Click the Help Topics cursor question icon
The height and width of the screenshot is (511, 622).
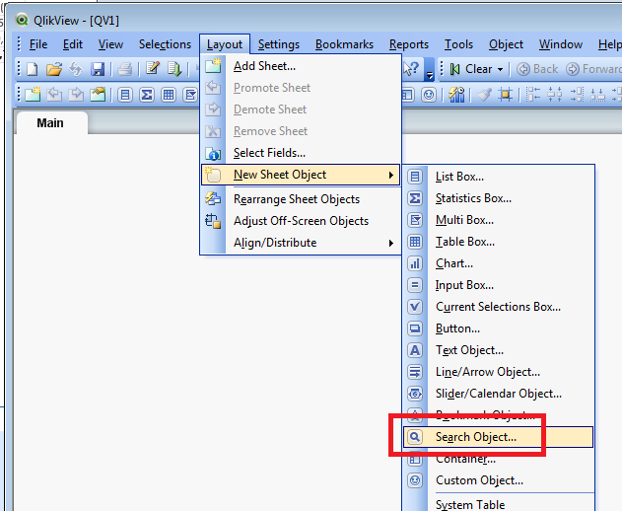[411, 69]
